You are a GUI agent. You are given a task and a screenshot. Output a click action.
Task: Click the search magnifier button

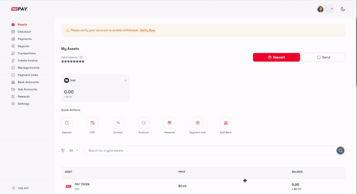[x=340, y=151]
